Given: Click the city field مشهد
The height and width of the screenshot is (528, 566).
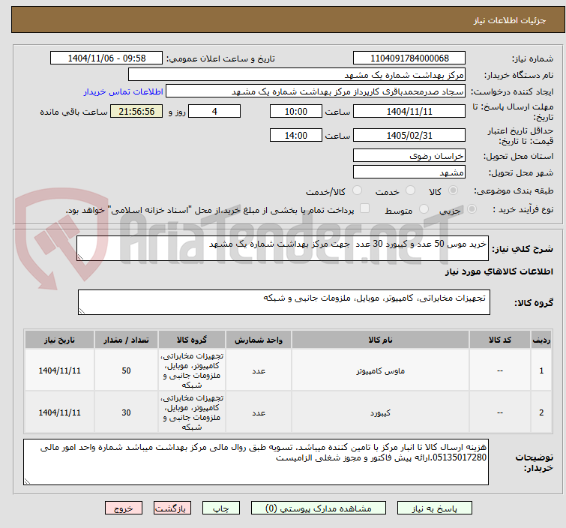Looking at the screenshot, I should (409, 172).
